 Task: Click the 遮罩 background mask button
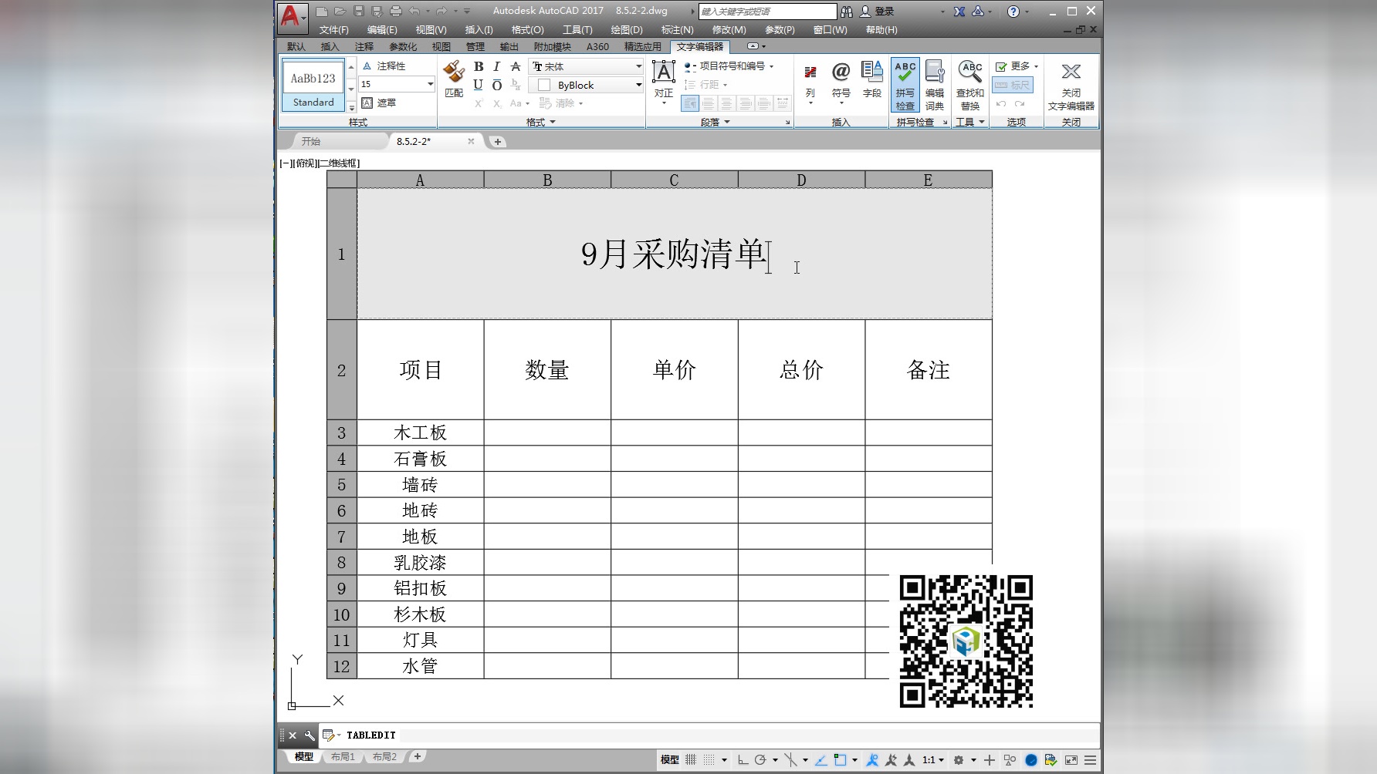tap(379, 103)
